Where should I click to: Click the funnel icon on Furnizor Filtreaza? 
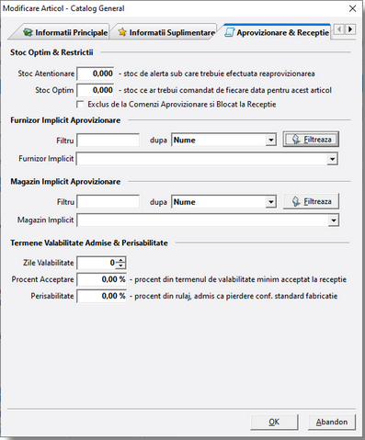[x=296, y=140]
